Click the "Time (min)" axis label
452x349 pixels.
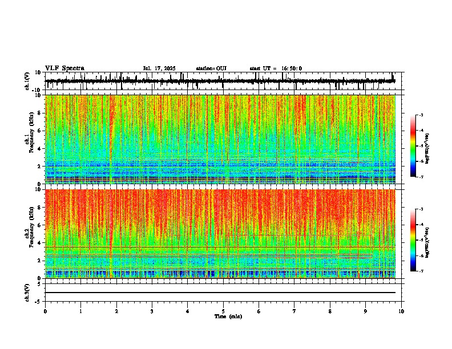point(228,316)
